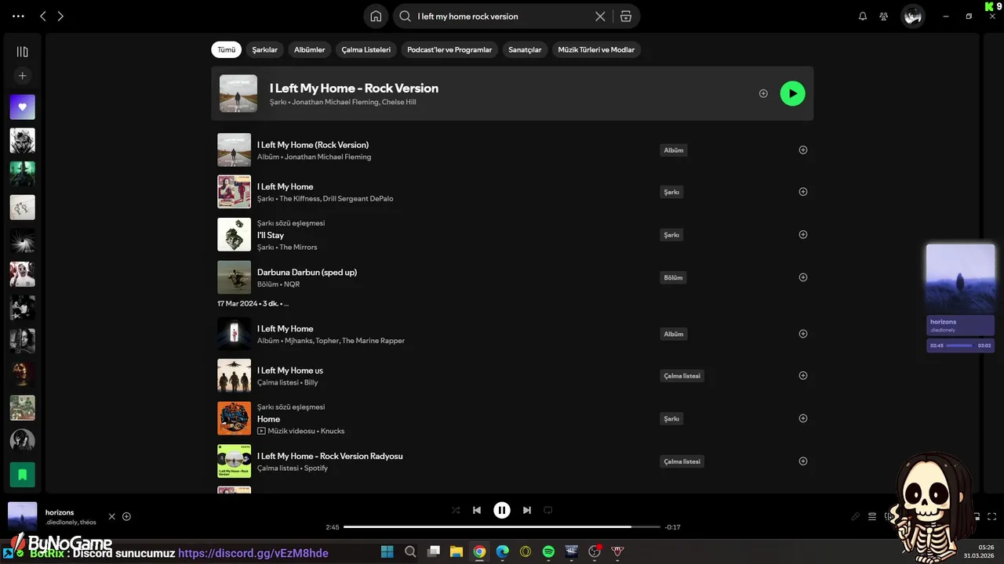This screenshot has width=1004, height=564.
Task: Open the play queue icon
Action: click(x=871, y=516)
